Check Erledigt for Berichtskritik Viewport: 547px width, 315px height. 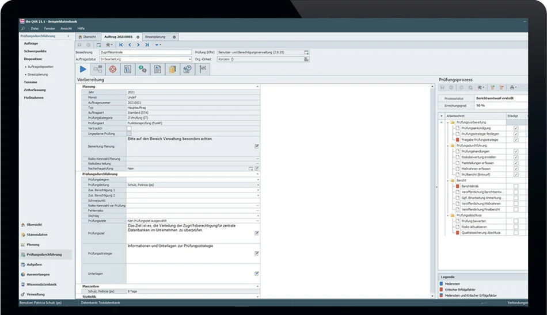tap(516, 186)
